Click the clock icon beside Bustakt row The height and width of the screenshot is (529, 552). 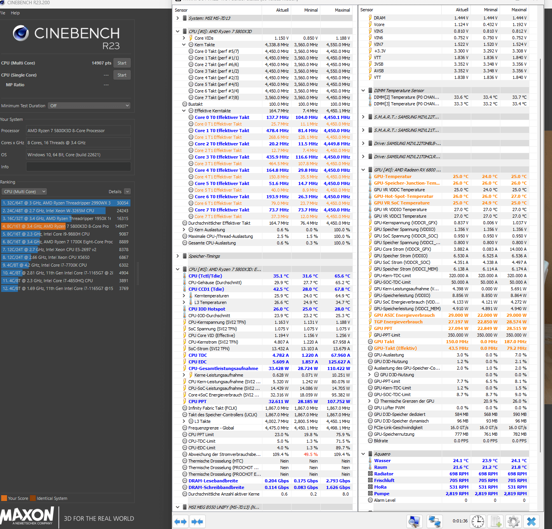(185, 104)
